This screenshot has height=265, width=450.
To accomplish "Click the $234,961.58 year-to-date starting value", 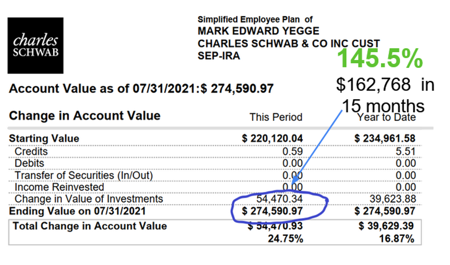I will point(385,139).
